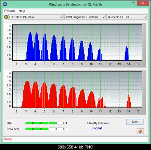The width and height of the screenshot is (151, 150).
Task: Click the Peak Shift level bar indicator
Action: click(x=45, y=129)
